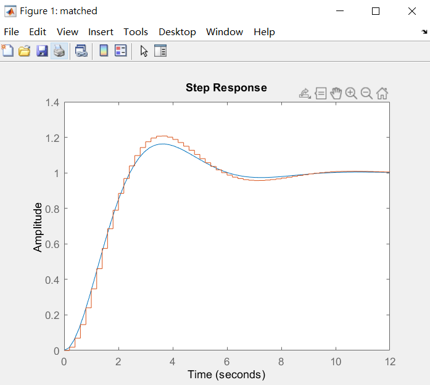Open a file with the folder icon
Viewport: 430px width, 385px height.
(25, 51)
